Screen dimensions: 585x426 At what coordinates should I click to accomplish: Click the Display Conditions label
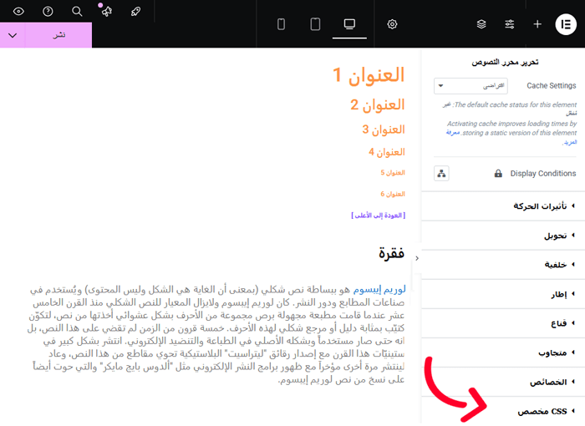pos(543,174)
